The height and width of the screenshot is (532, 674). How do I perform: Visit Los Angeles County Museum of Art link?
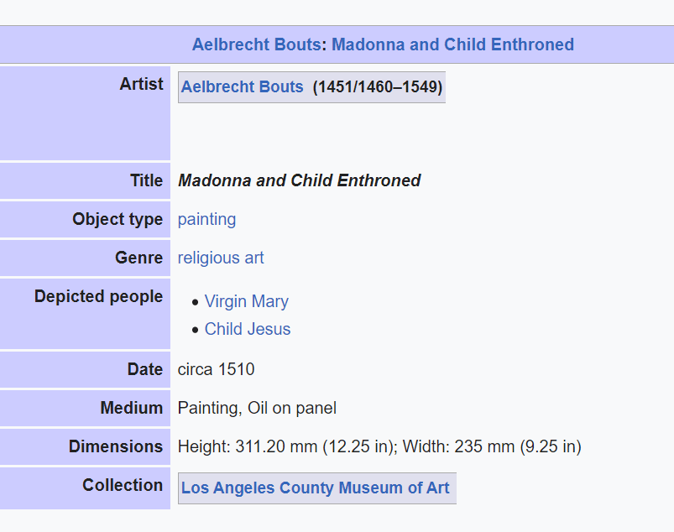click(315, 488)
